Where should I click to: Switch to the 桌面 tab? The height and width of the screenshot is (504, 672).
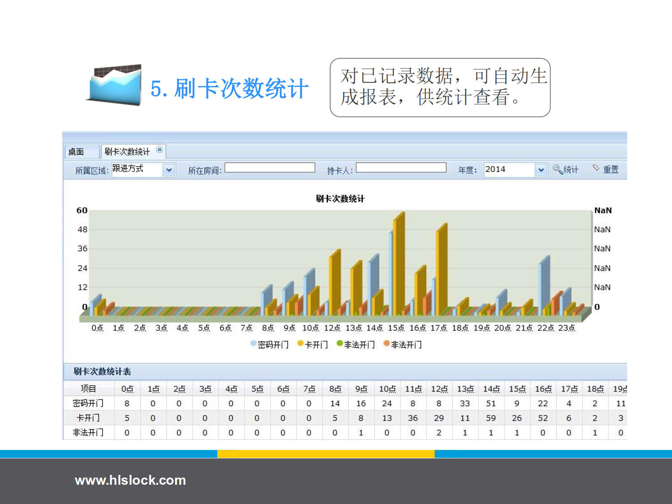76,152
